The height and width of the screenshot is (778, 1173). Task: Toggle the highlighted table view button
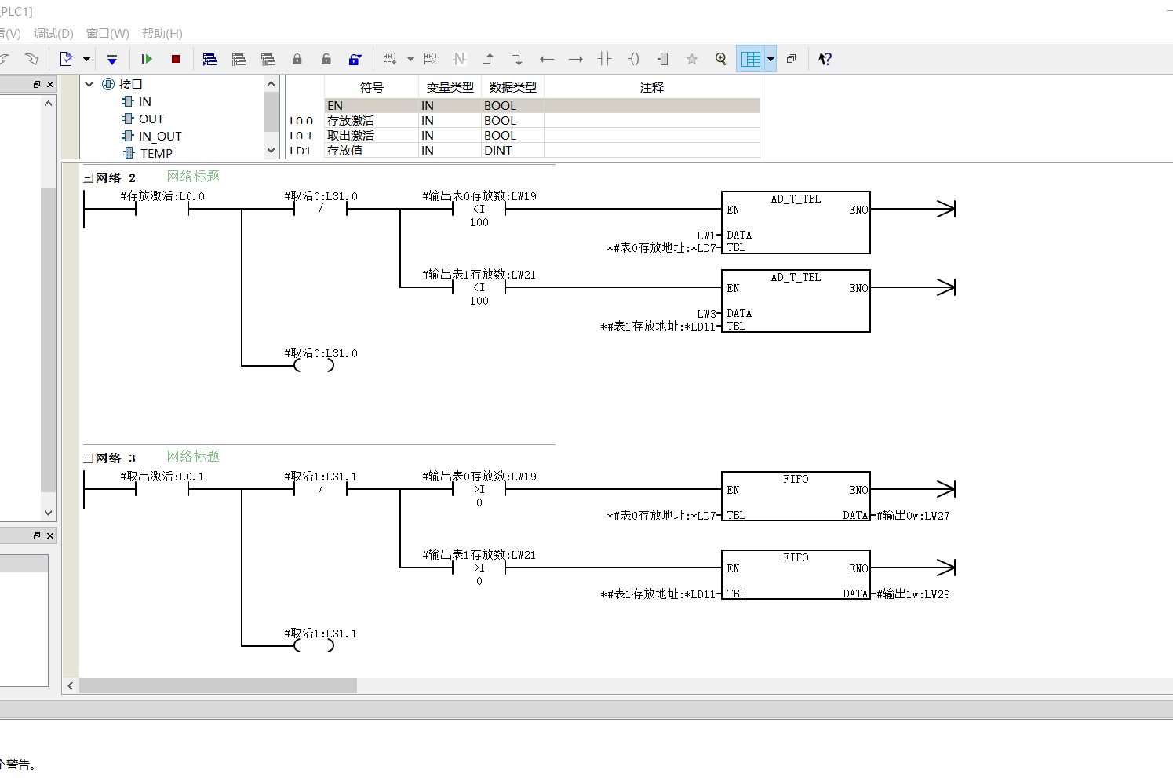click(x=751, y=59)
